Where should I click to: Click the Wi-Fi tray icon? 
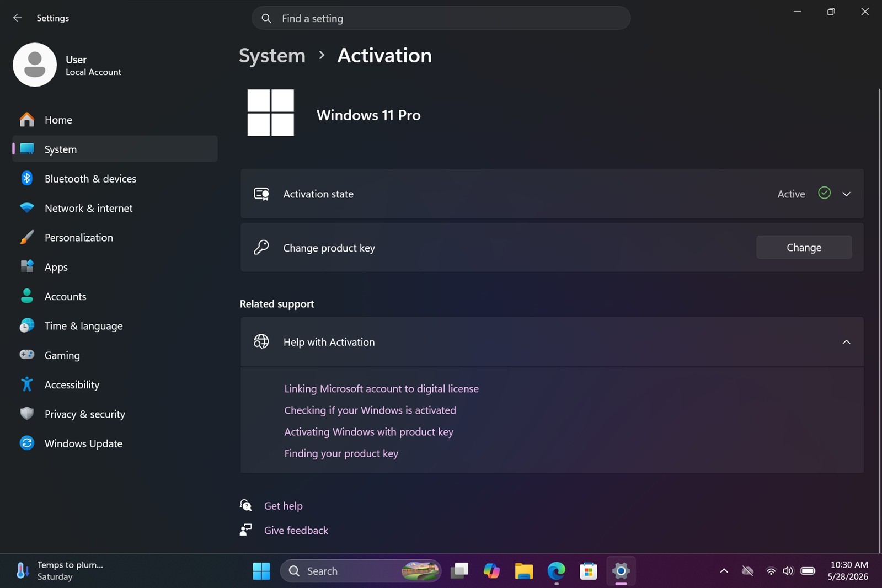[771, 571]
